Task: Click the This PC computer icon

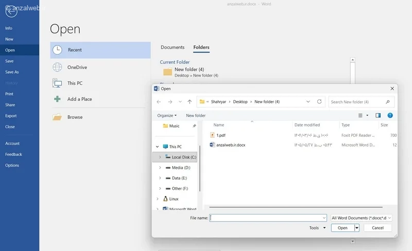Action: point(57,83)
